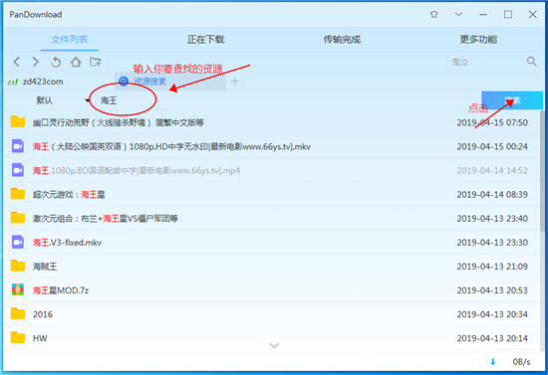Click the folder icon of 海贼王
Viewport: 548px width, 375px height.
pos(18,266)
